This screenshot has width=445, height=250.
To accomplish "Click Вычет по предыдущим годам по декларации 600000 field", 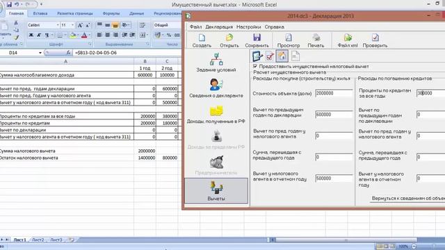I will tap(334, 115).
